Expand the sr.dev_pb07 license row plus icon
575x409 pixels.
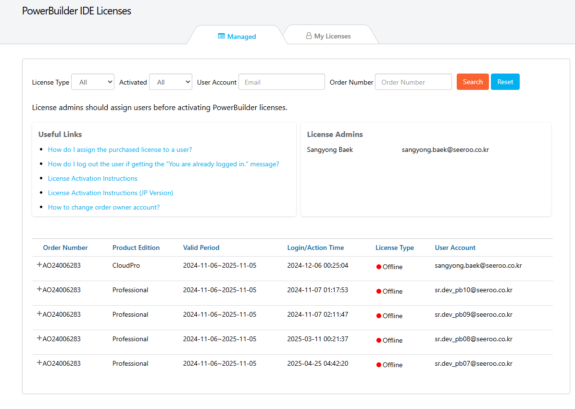tap(39, 362)
